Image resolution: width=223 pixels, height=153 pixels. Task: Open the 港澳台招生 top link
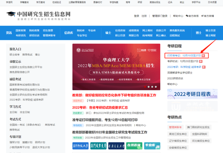155,2
